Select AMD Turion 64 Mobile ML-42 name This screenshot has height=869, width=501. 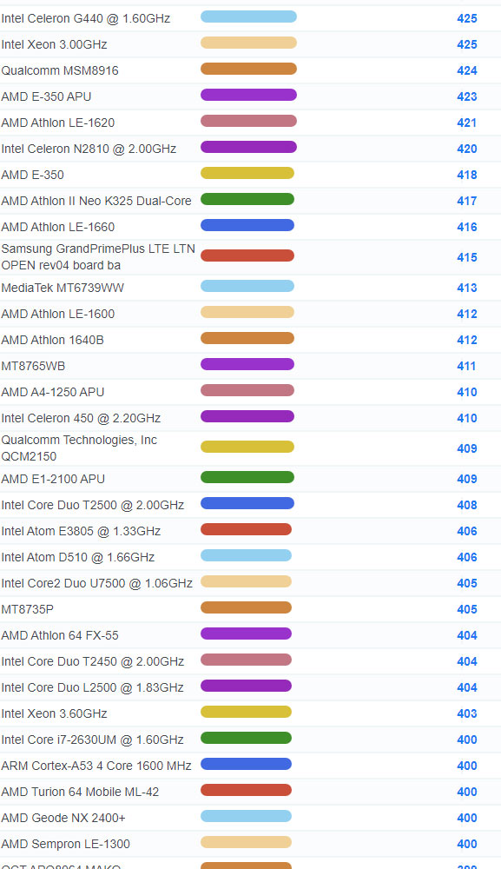(x=80, y=792)
